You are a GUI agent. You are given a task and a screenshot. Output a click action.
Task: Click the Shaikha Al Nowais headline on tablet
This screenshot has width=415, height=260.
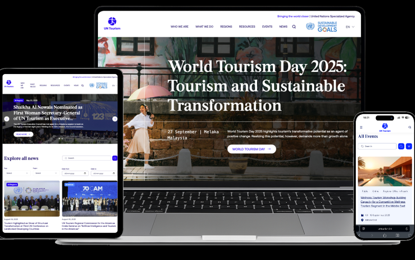click(x=48, y=113)
